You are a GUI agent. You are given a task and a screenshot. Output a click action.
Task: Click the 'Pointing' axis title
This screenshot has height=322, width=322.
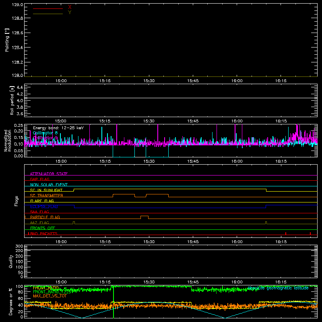coord(7,40)
